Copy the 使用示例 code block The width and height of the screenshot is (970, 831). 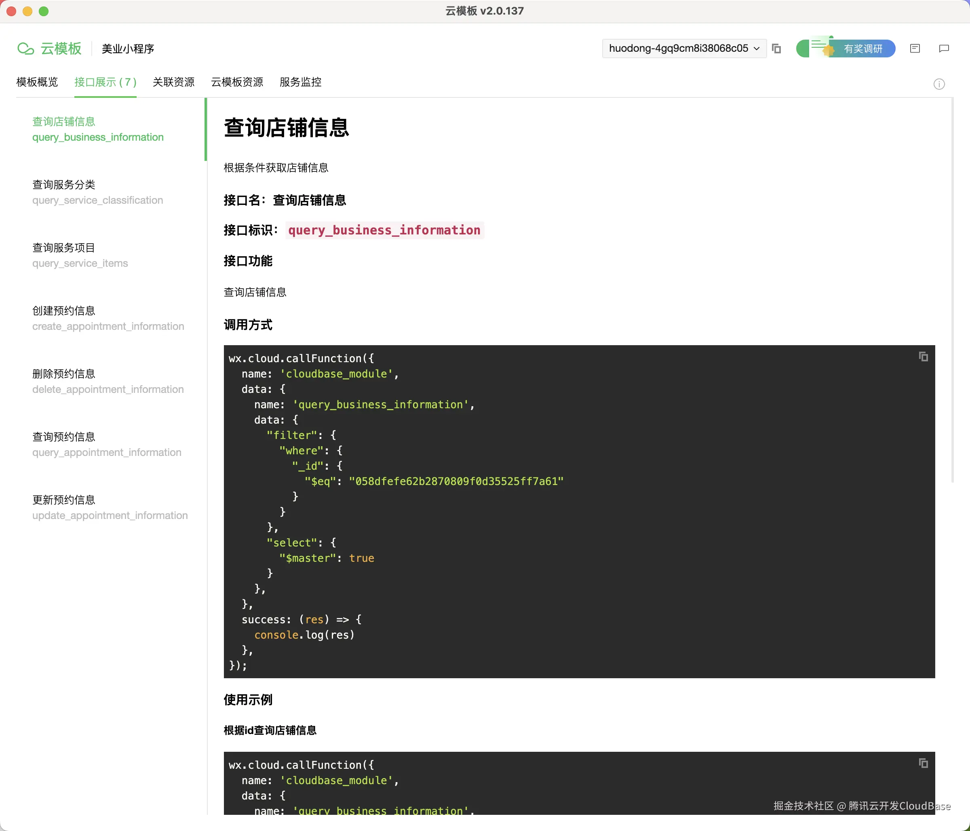923,764
